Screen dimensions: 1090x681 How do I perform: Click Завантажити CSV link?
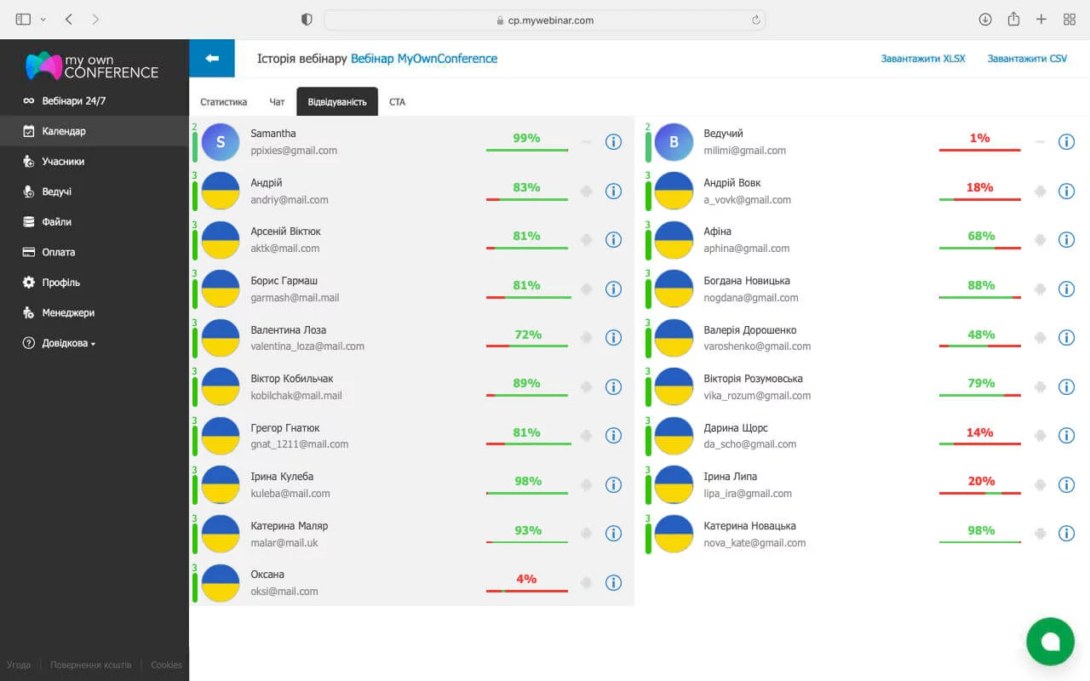(1027, 59)
